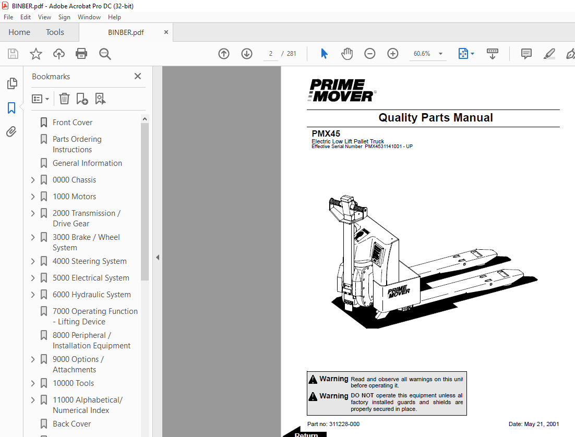
Task: Open the Find text magnifier tool
Action: pos(105,54)
